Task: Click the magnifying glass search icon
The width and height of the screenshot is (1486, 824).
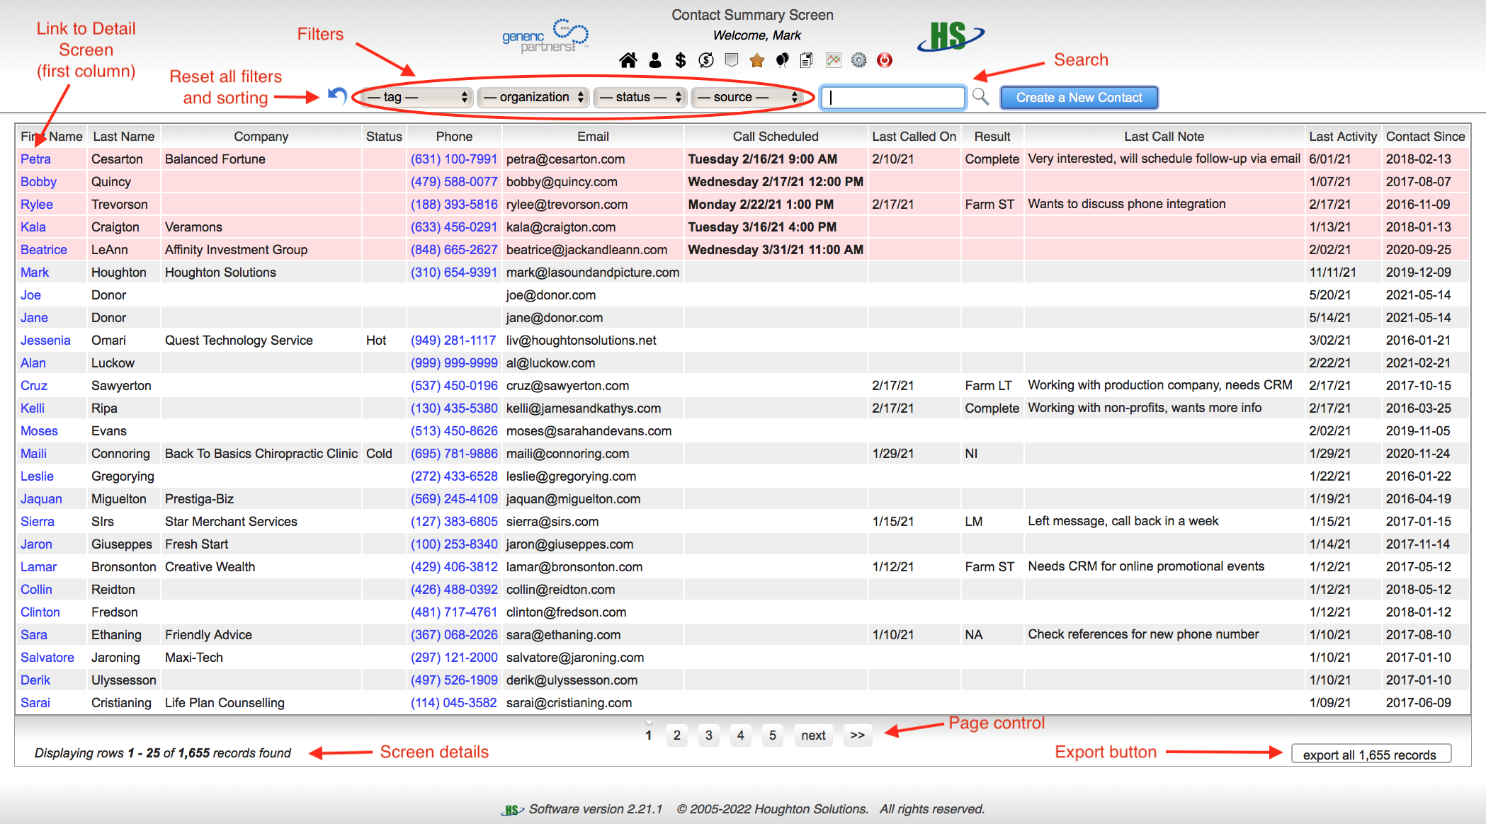Action: pyautogui.click(x=980, y=96)
